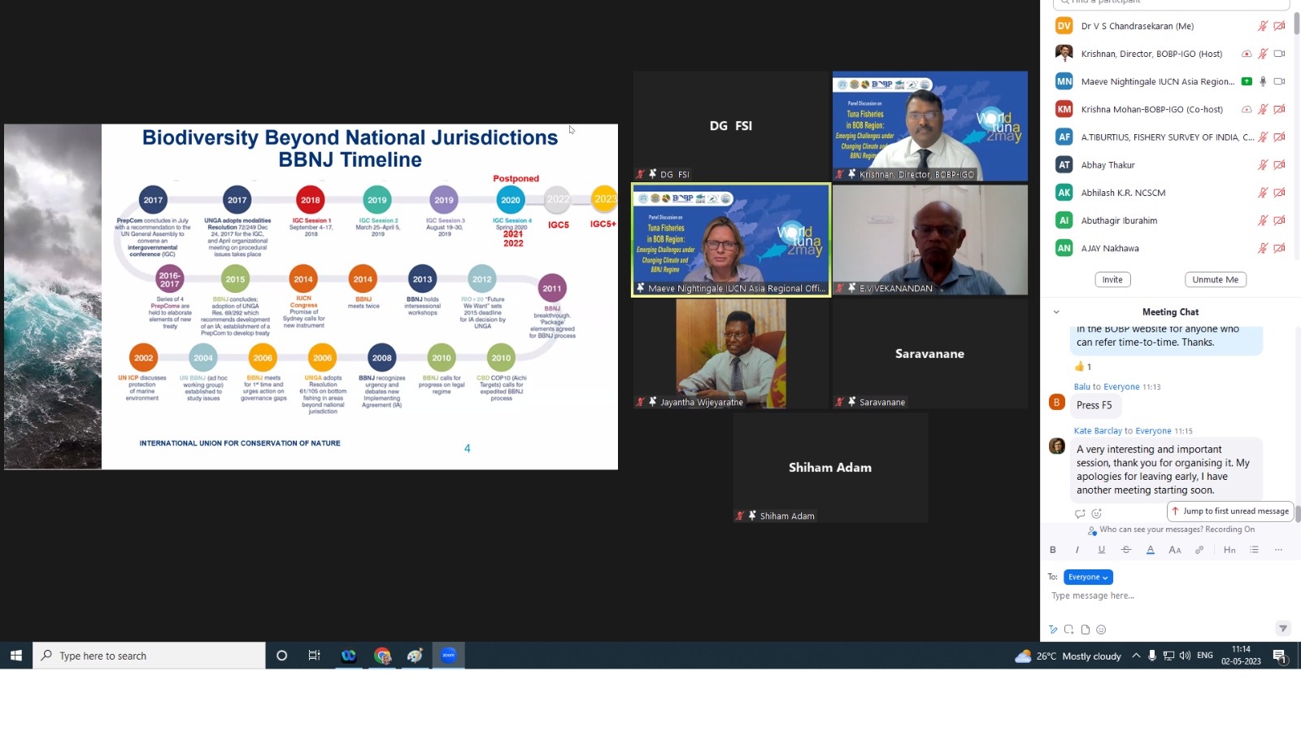
Task: Open Task View on taskbar
Action: click(x=315, y=656)
